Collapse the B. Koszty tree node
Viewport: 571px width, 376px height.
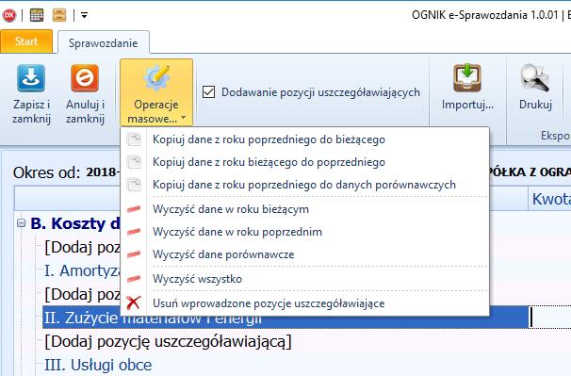21,222
